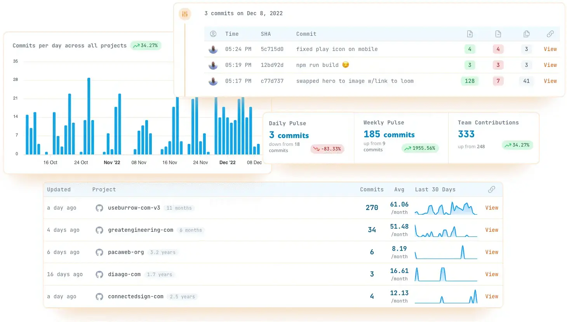Click time 05:17 PM in commits table
Image resolution: width=567 pixels, height=322 pixels.
pos(238,81)
